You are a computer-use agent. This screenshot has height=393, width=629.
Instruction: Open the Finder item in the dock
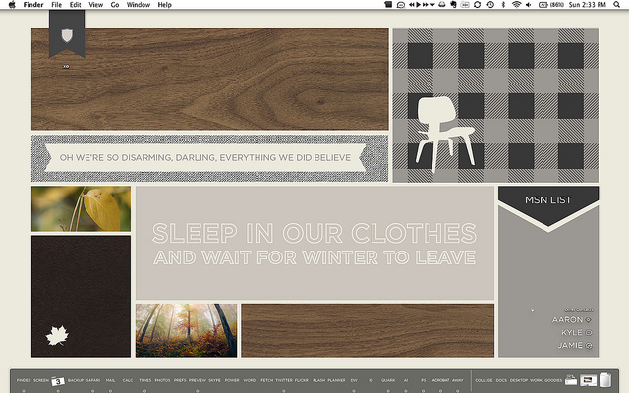[24, 380]
